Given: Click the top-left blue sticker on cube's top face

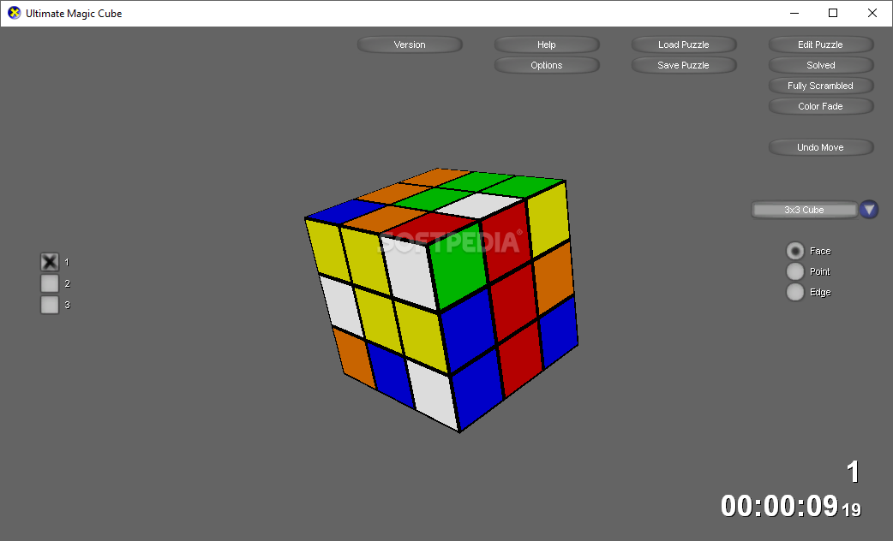Looking at the screenshot, I should pos(344,211).
